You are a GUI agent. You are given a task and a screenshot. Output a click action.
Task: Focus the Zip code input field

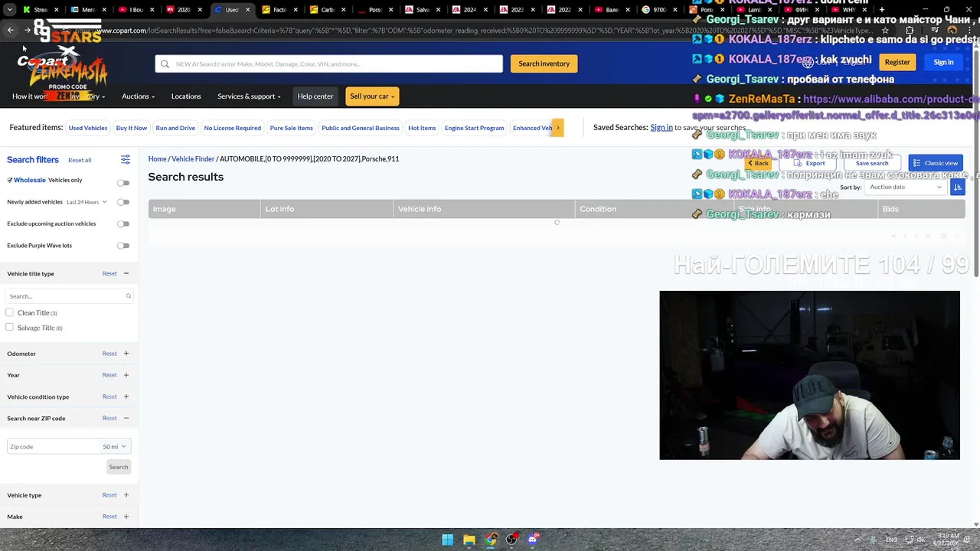(x=53, y=447)
